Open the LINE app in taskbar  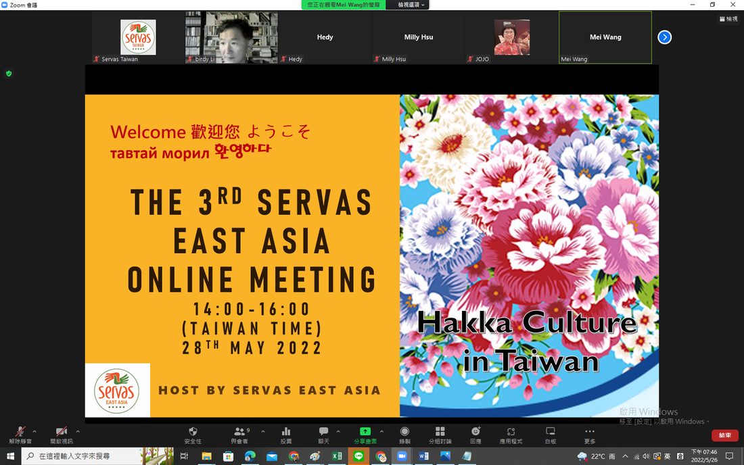(358, 456)
